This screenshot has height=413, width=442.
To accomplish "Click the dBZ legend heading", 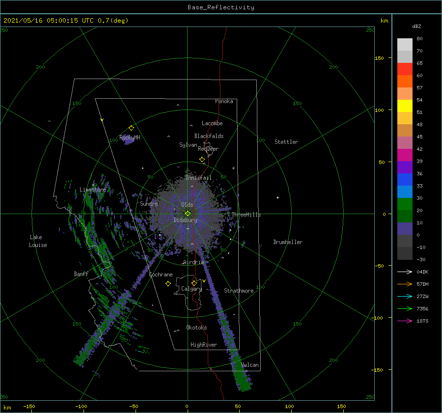I will (416, 26).
